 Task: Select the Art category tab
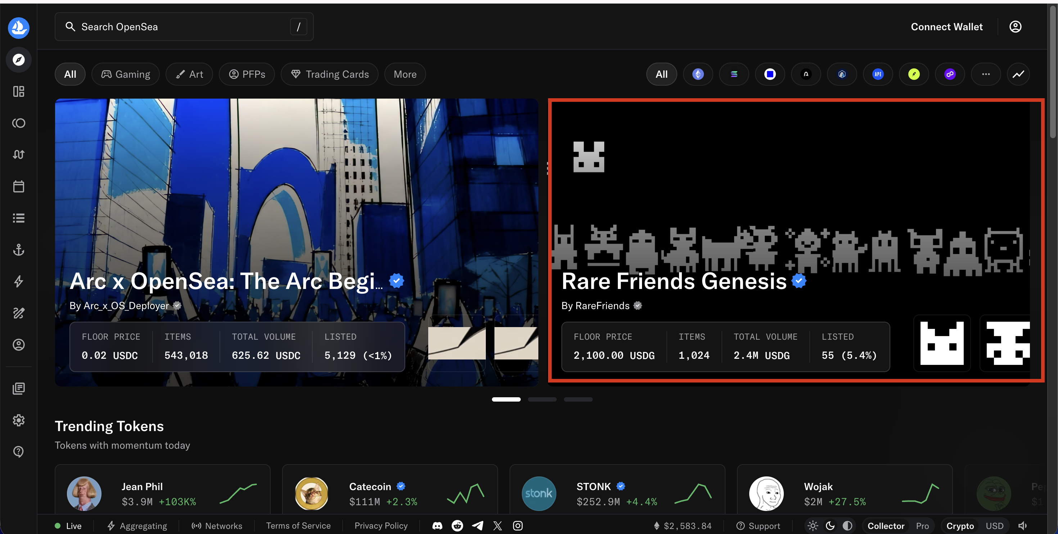[189, 74]
